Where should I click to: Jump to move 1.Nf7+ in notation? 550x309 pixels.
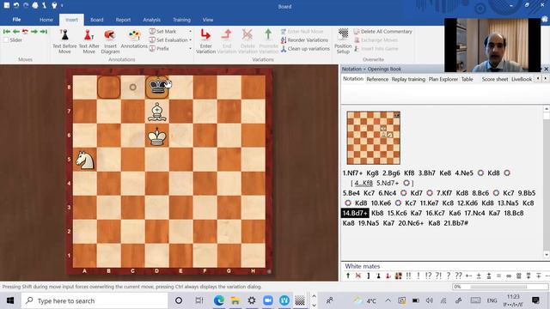353,173
